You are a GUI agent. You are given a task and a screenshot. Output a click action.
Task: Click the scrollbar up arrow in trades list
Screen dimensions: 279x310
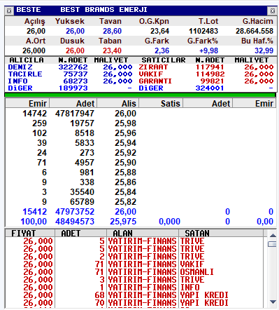[x=273, y=236]
